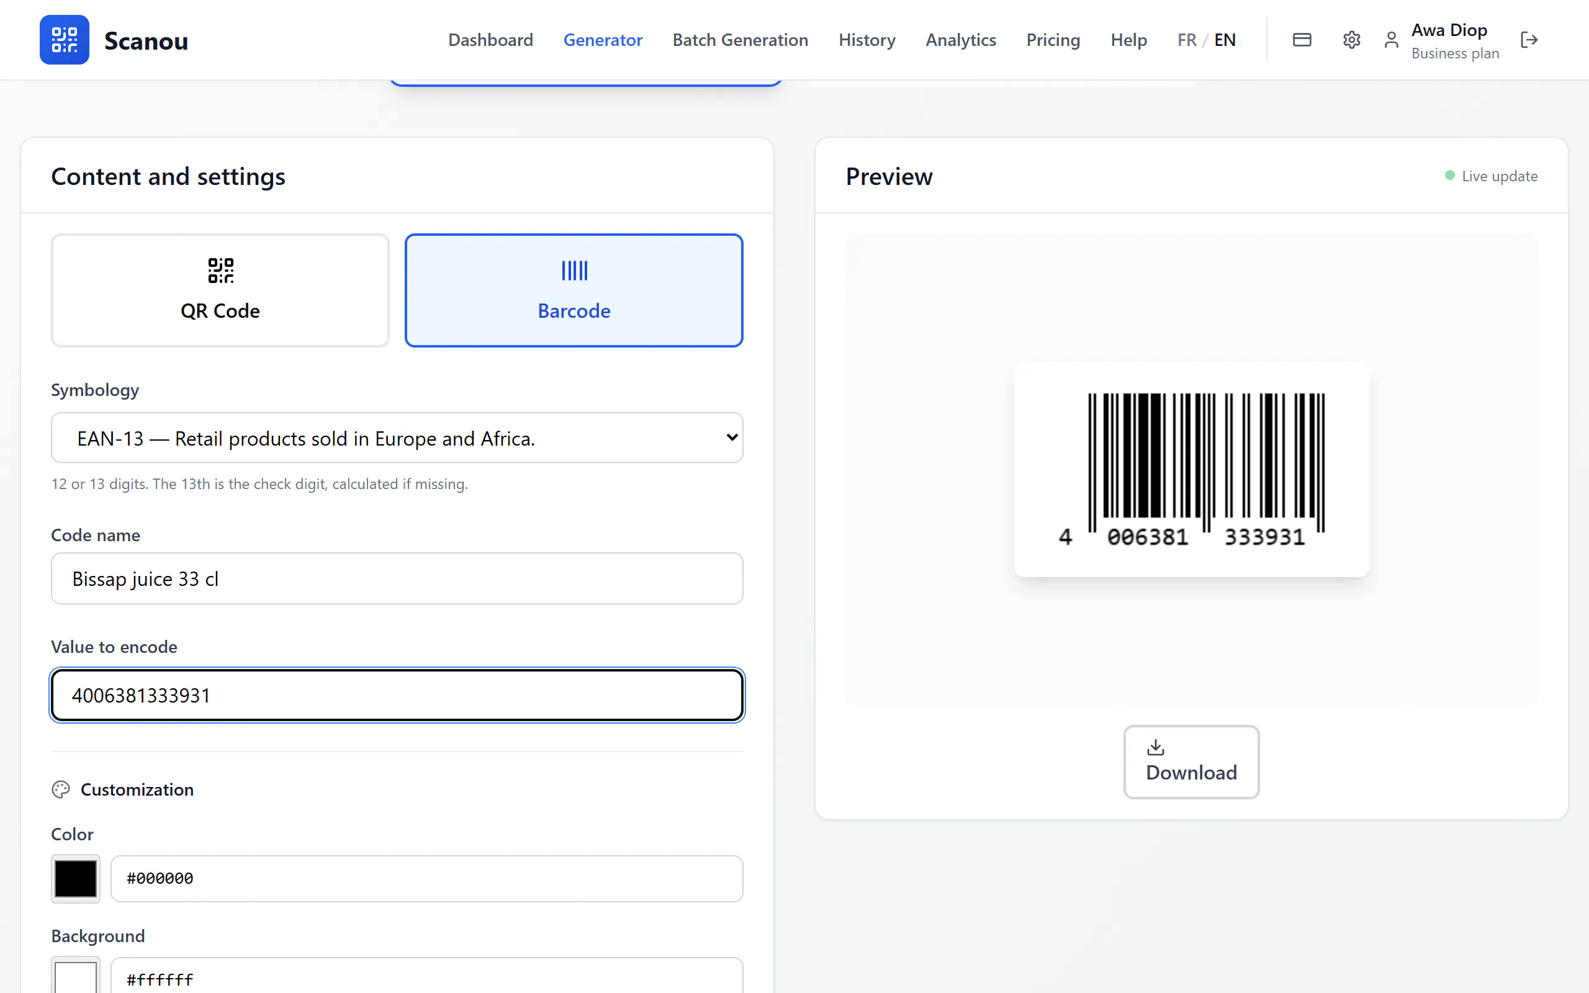This screenshot has width=1589, height=993.
Task: Click the download arrow icon
Action: 1155,747
